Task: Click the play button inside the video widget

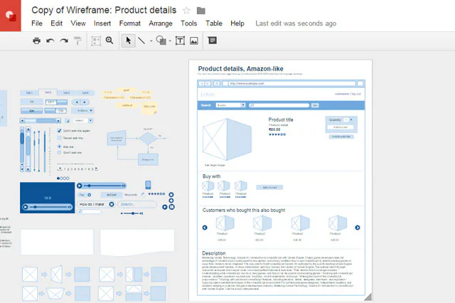Action: [x=26, y=207]
